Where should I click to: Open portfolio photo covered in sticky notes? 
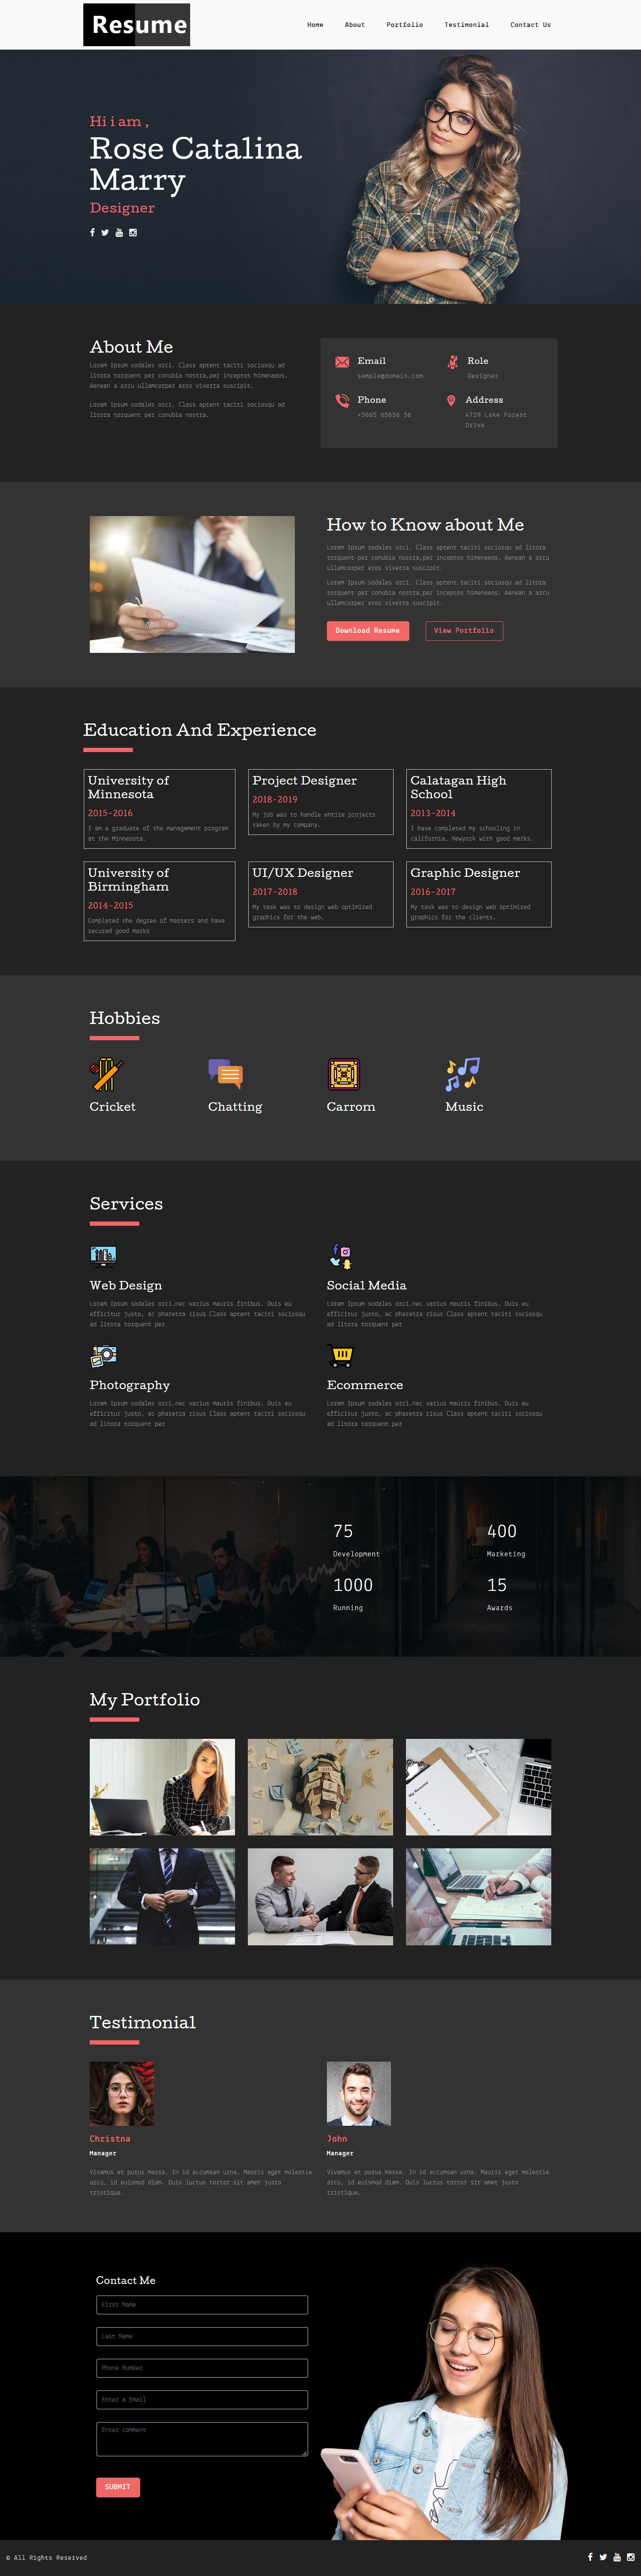click(x=320, y=1787)
